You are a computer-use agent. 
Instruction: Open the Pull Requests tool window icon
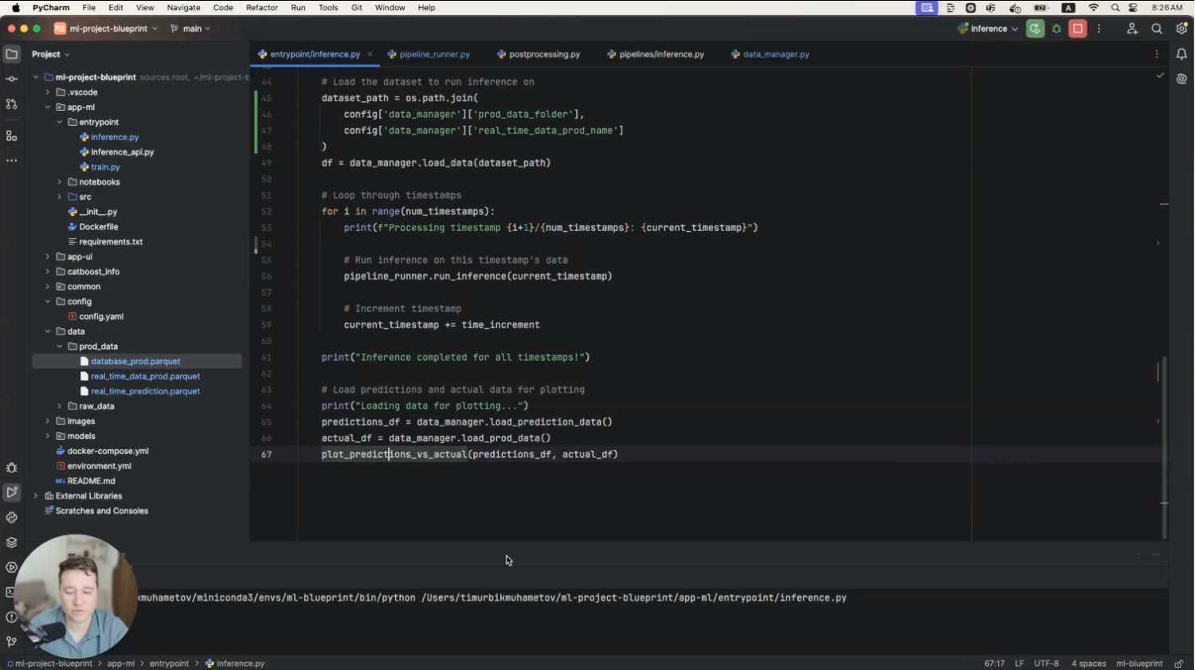11,104
